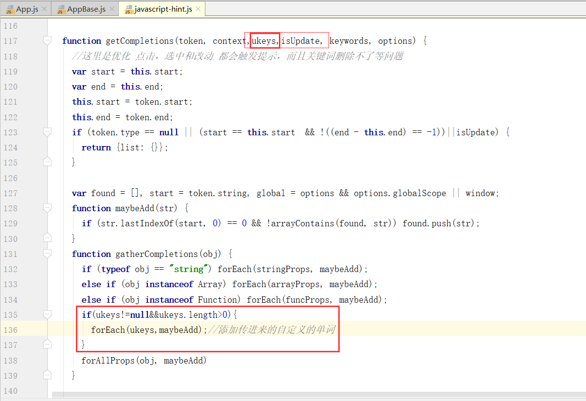
Task: Click 'this.end = token.end;' on line 122
Action: [123, 117]
